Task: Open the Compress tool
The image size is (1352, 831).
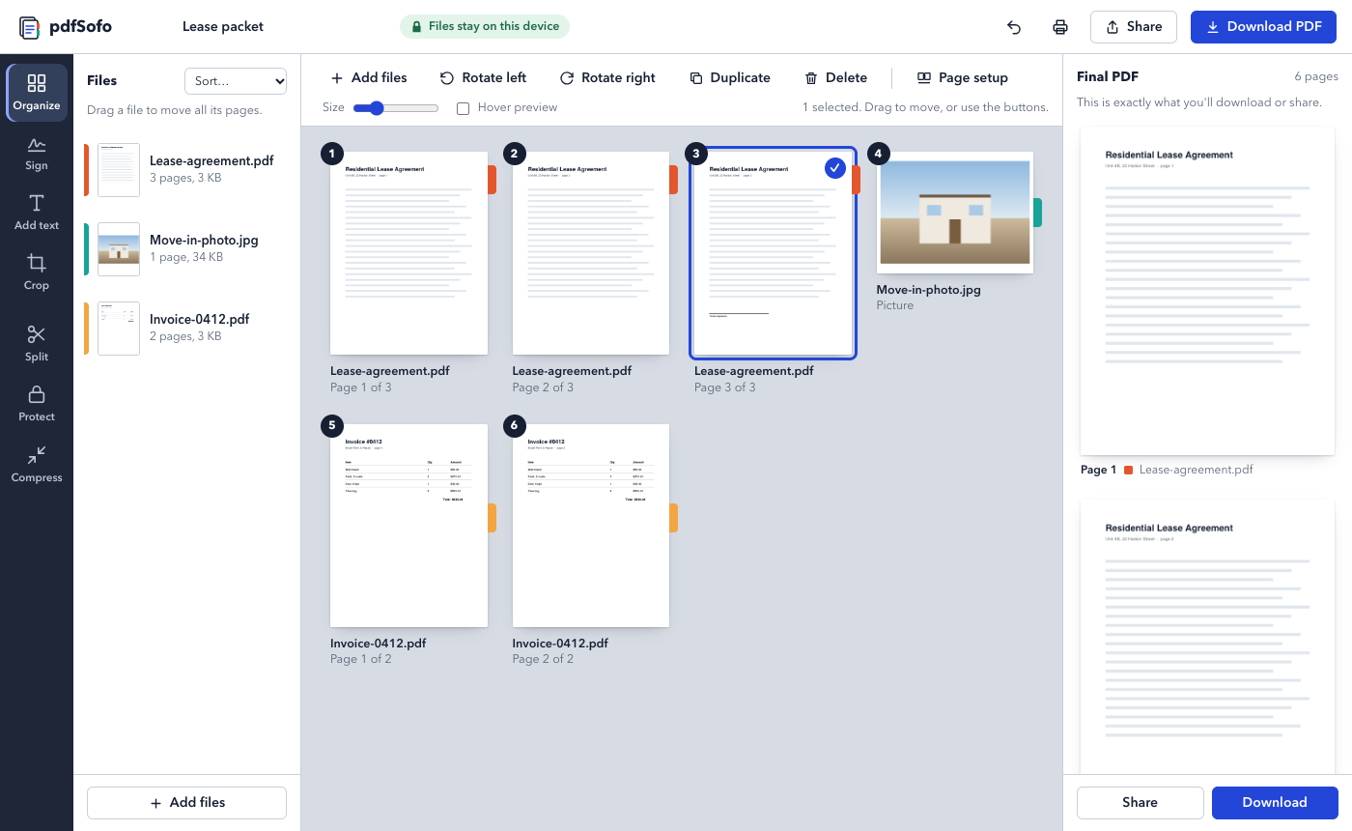Action: point(37,465)
